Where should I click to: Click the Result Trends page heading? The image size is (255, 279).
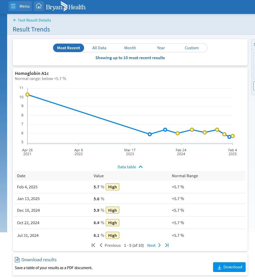tap(31, 29)
